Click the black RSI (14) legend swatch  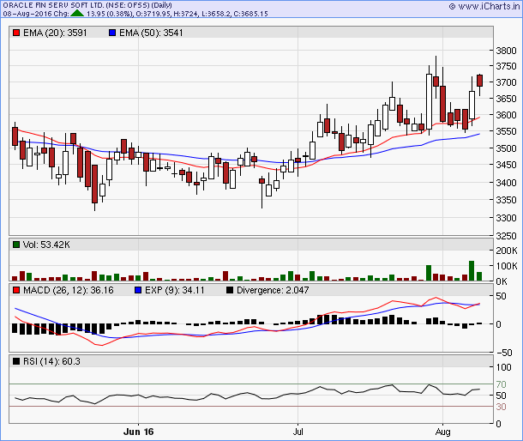pyautogui.click(x=16, y=361)
